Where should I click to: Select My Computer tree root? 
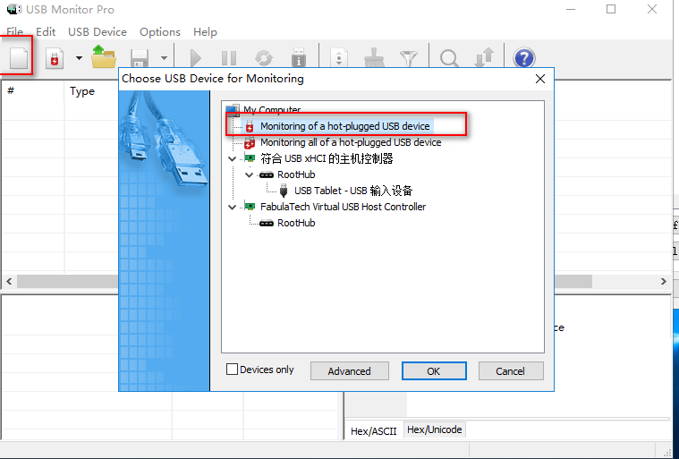pyautogui.click(x=272, y=110)
